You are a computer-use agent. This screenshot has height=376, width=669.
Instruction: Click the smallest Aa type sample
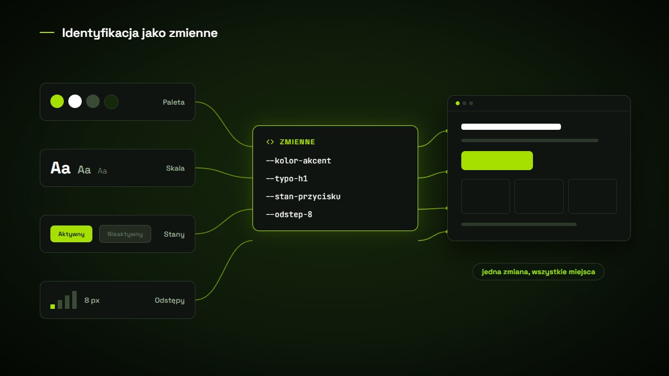click(102, 171)
